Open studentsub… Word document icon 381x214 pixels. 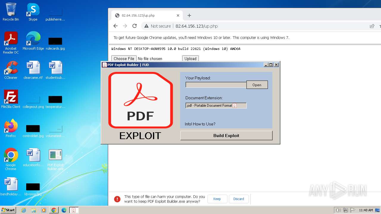[x=55, y=70]
